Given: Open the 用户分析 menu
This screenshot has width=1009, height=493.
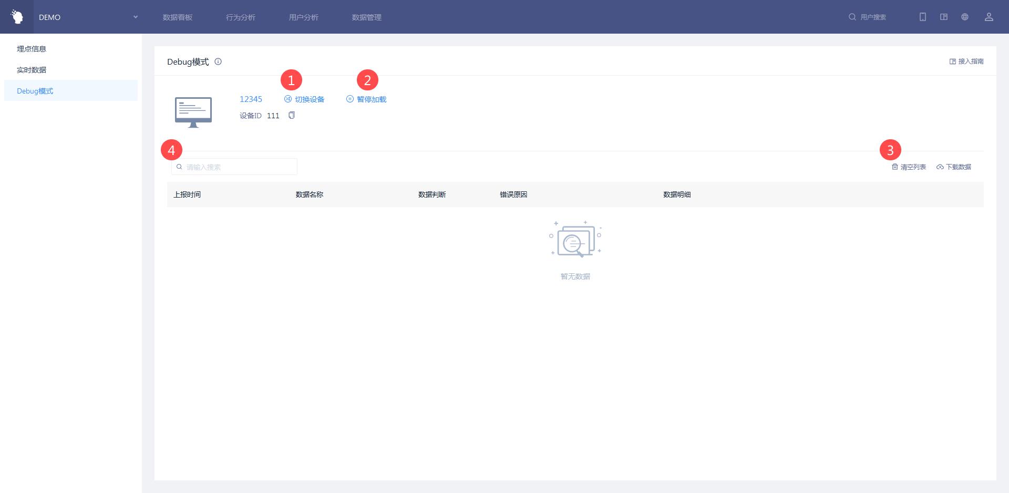Looking at the screenshot, I should 304,17.
